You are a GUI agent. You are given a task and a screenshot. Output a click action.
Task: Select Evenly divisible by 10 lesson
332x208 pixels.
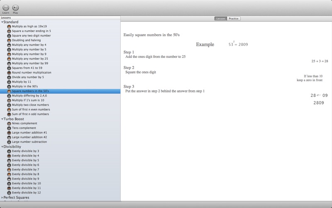coord(27,183)
